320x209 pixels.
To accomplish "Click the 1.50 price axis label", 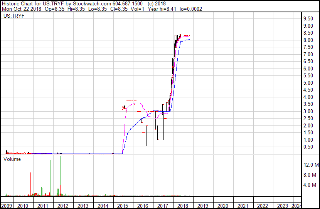I will click(x=308, y=133).
